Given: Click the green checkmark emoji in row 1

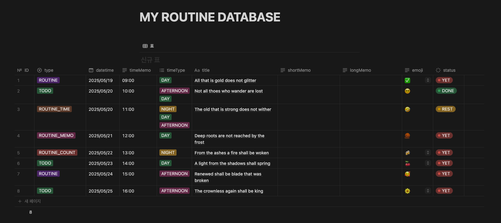Looking at the screenshot, I should click(407, 80).
